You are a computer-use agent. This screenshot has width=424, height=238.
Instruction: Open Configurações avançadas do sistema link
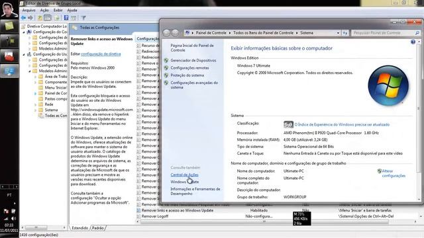tap(194, 85)
